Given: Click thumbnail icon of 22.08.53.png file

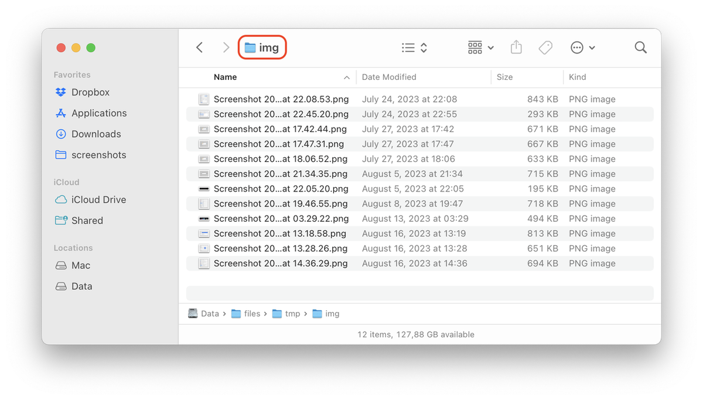Looking at the screenshot, I should point(204,99).
